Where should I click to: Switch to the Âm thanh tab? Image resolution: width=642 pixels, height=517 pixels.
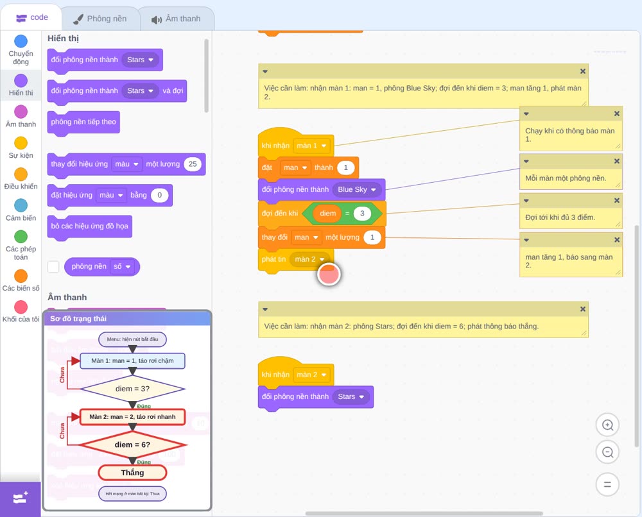(177, 19)
